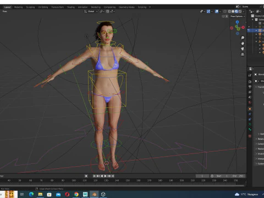
Task: Open the World properties tab
Action: pyautogui.click(x=250, y=102)
